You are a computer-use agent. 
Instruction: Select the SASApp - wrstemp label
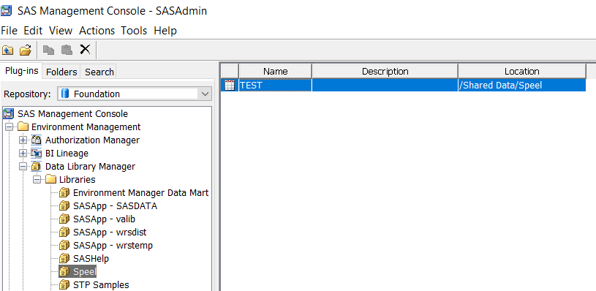(113, 246)
